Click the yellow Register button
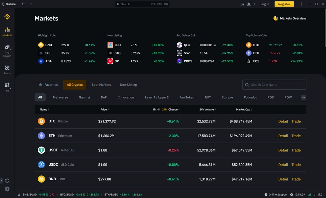The image size is (326, 198). click(284, 4)
